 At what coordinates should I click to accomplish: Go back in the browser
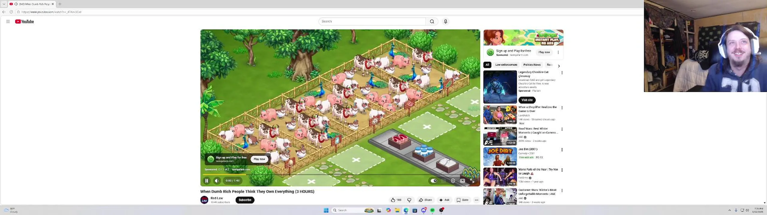pyautogui.click(x=4, y=12)
